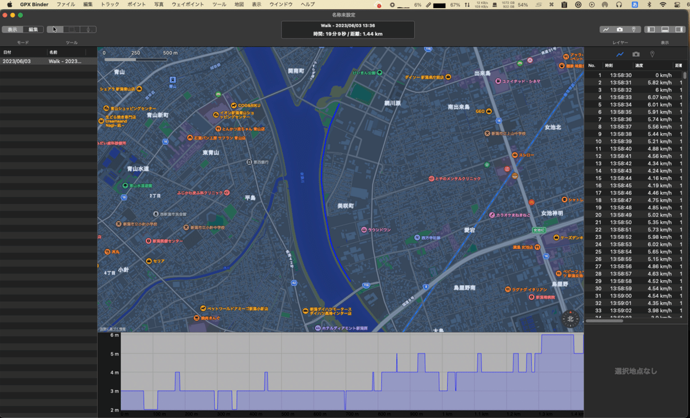Toggle track layer in toolbar
The image size is (690, 418).
607,29
